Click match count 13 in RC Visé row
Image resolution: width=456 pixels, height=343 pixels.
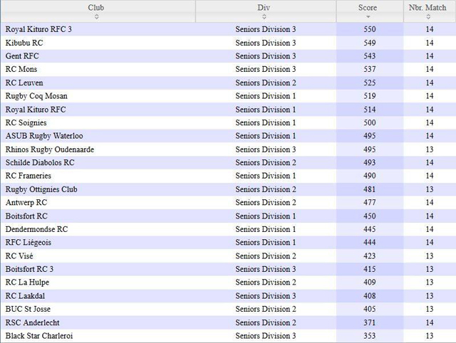(x=430, y=256)
